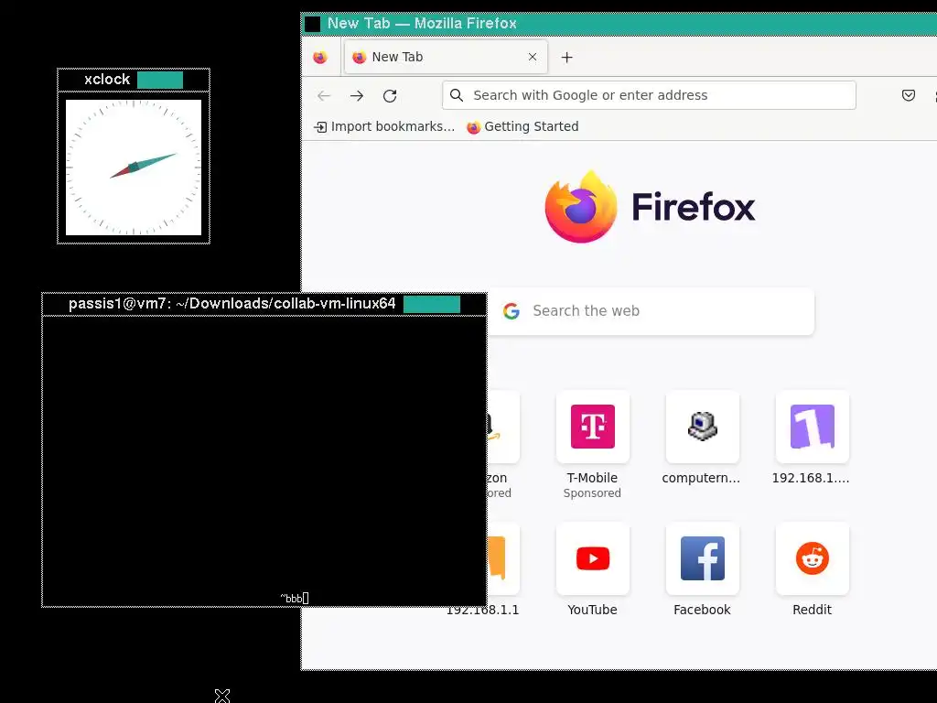This screenshot has height=703, width=937.
Task: Open a new tab with the plus button
Action: (567, 58)
